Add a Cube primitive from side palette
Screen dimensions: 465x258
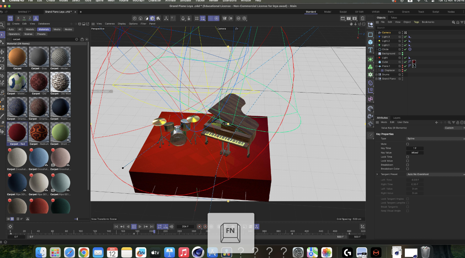click(x=370, y=42)
